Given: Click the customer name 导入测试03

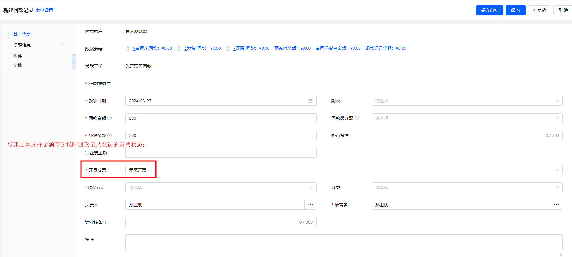Looking at the screenshot, I should pyautogui.click(x=136, y=32).
